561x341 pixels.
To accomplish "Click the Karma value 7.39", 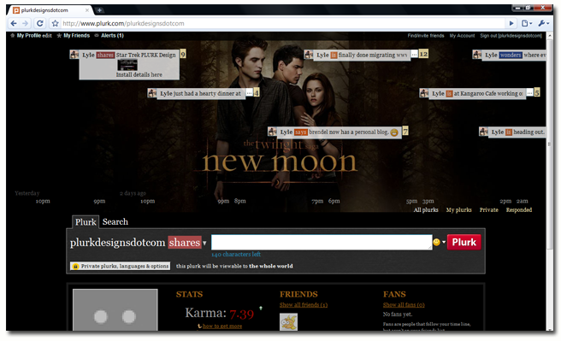I will [x=242, y=315].
